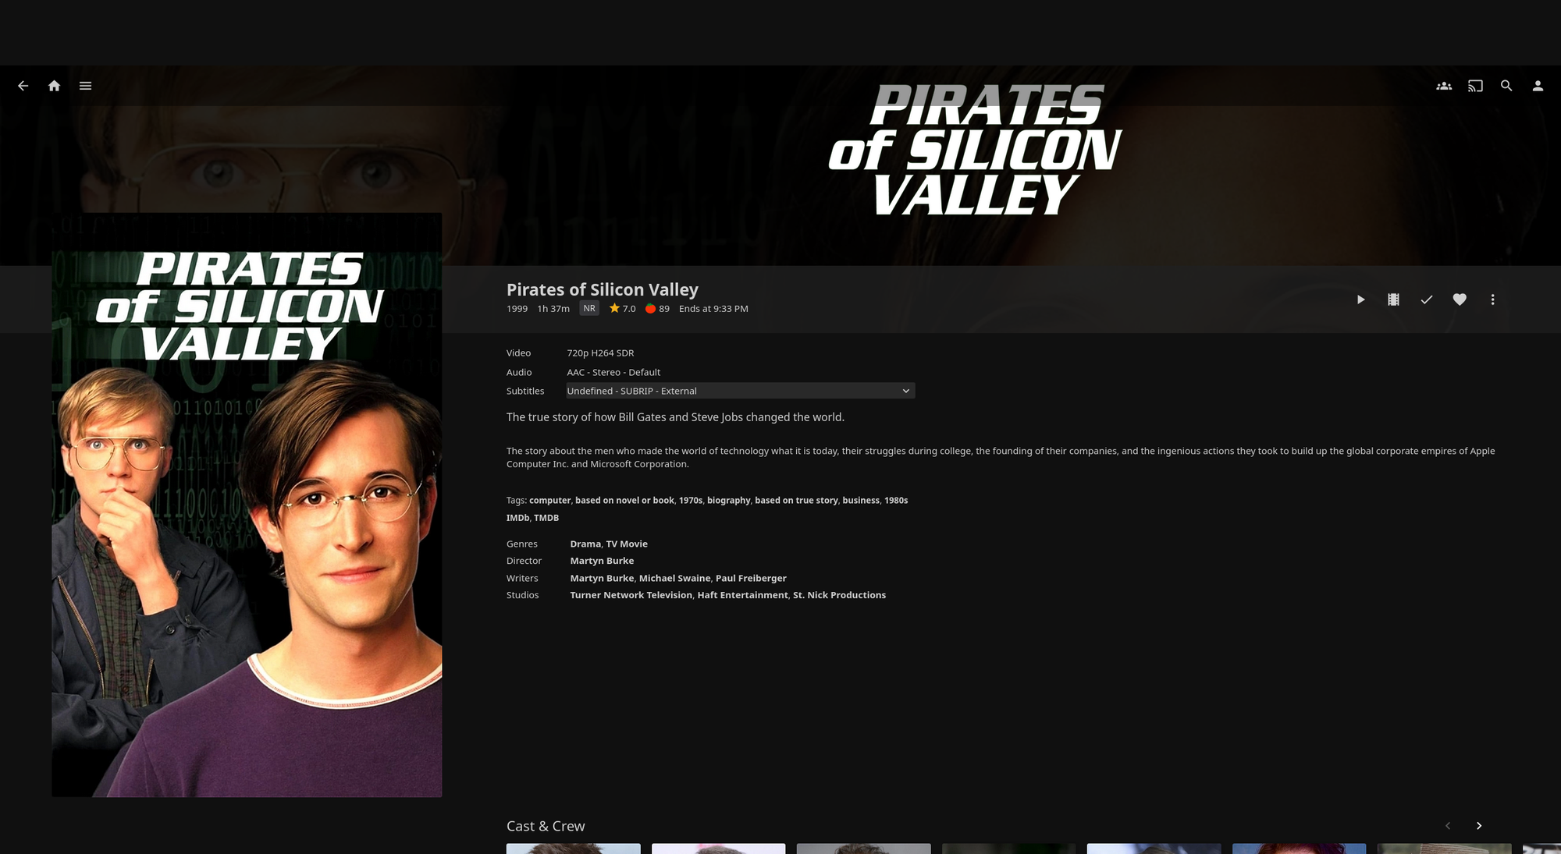1561x854 pixels.
Task: Open the IMDb external link
Action: tap(517, 518)
